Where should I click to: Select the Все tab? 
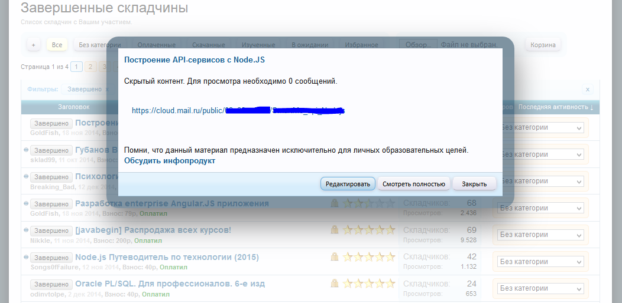pos(57,45)
